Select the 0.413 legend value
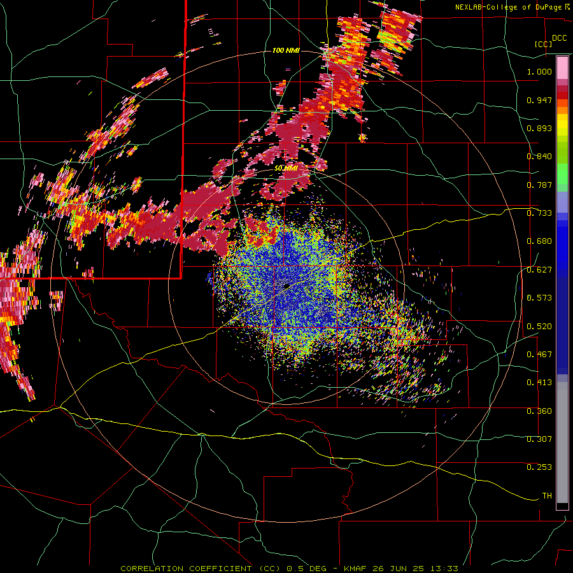The image size is (573, 573). click(x=539, y=383)
